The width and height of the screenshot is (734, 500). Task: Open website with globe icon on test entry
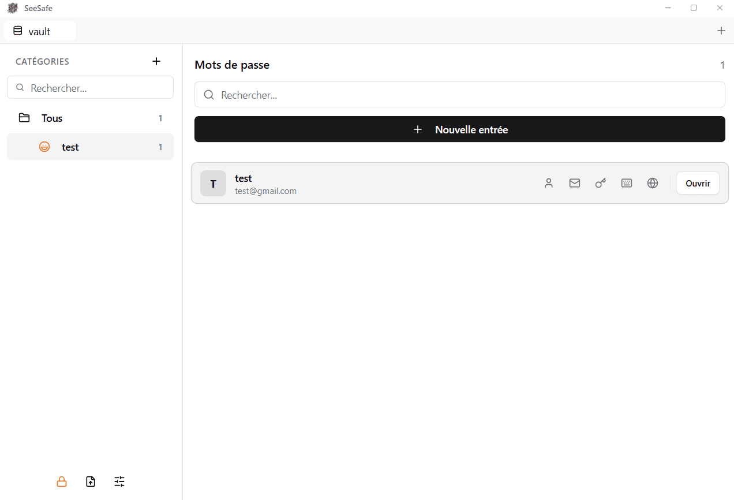click(653, 183)
